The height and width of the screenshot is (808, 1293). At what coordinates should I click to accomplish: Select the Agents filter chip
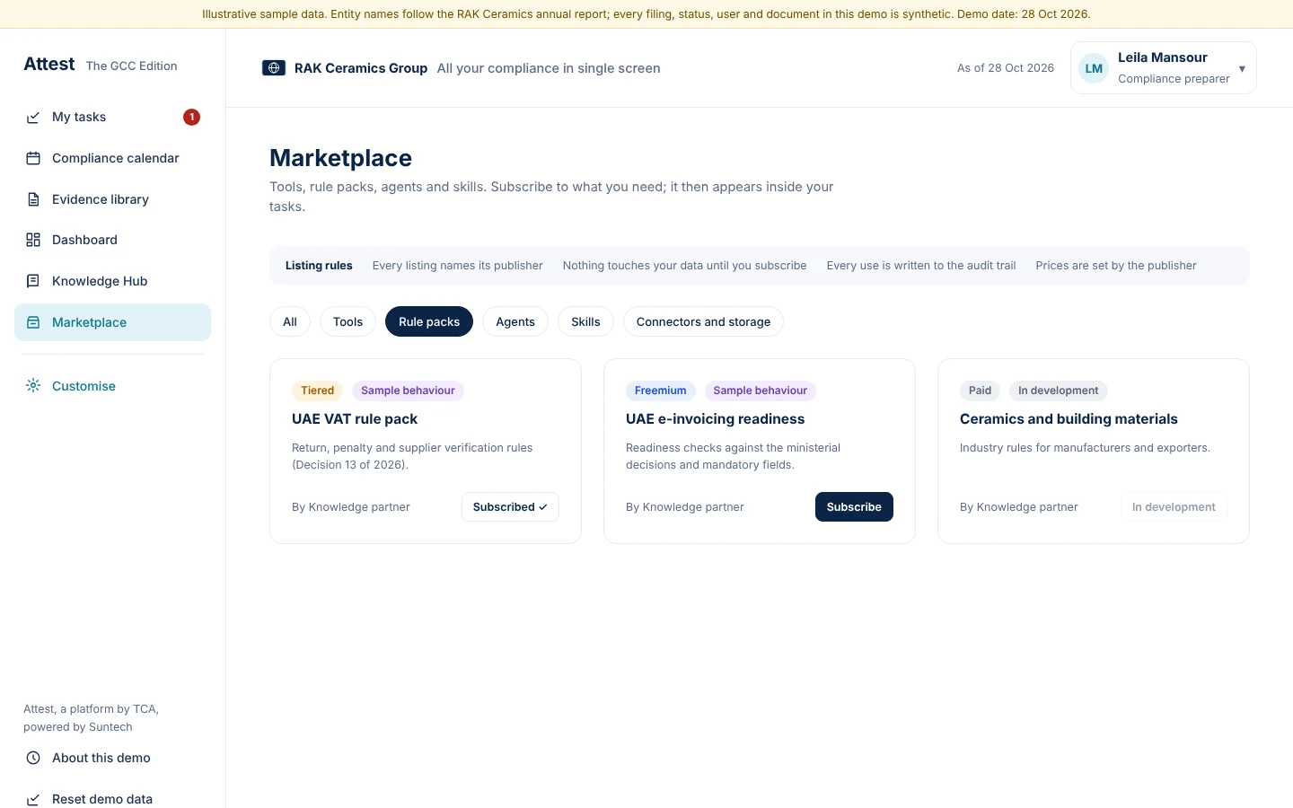pyautogui.click(x=515, y=321)
